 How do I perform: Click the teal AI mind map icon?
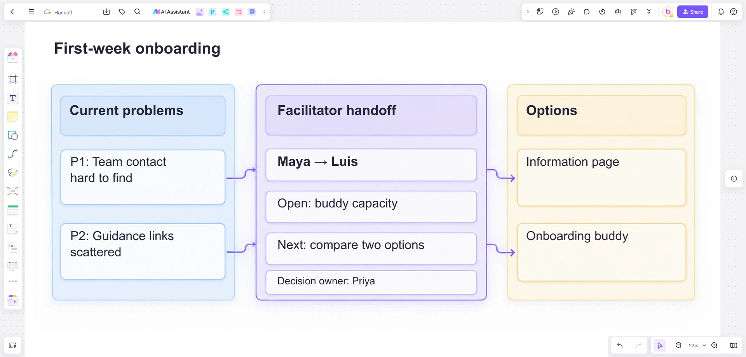pyautogui.click(x=226, y=12)
